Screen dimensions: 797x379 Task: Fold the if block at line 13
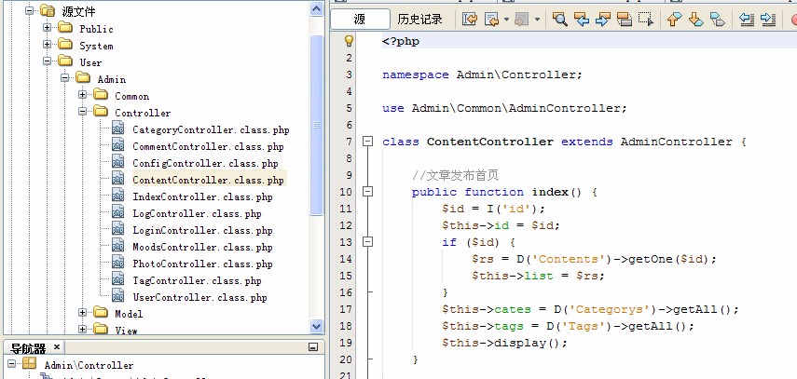pyautogui.click(x=368, y=242)
